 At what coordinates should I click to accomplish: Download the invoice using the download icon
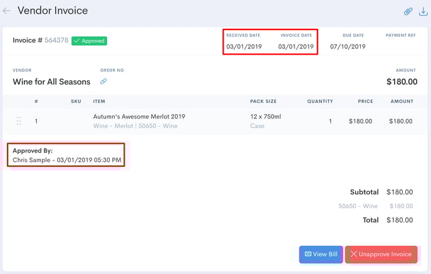click(423, 11)
